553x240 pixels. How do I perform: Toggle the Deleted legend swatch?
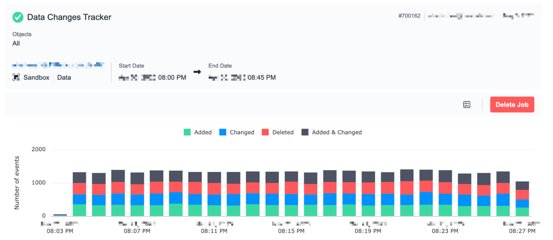coord(265,132)
